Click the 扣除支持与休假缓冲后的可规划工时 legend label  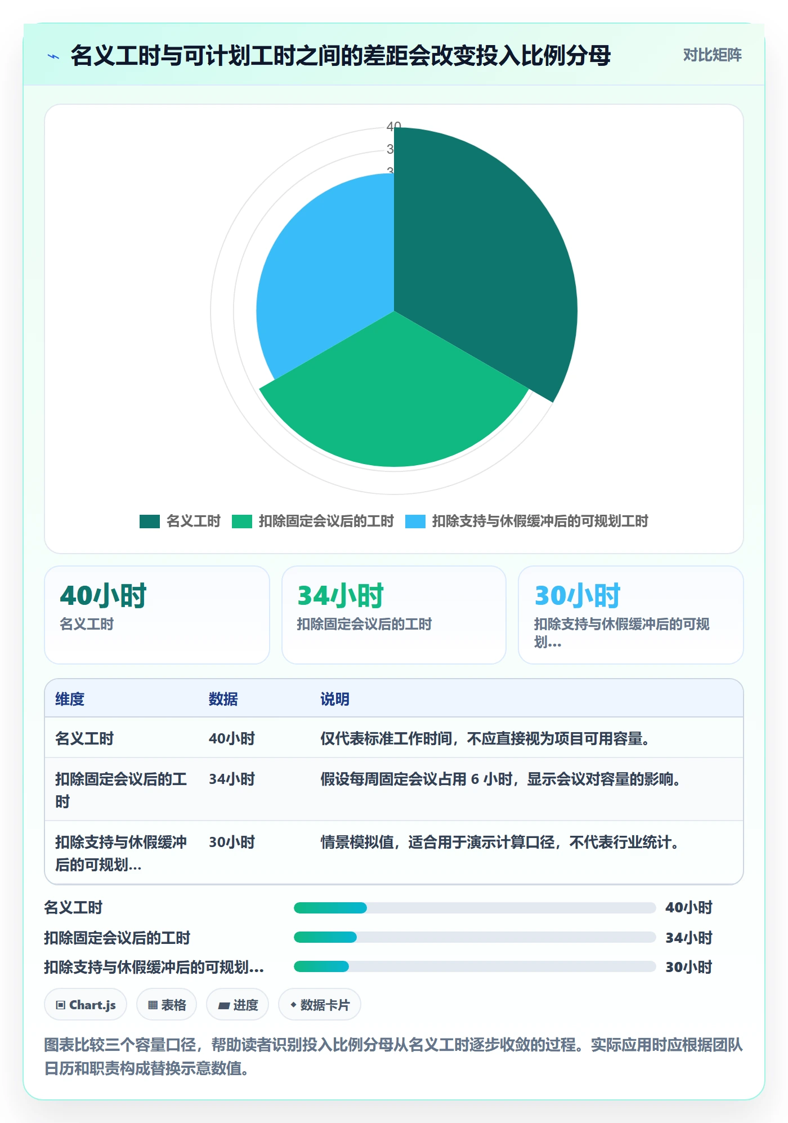tap(540, 522)
